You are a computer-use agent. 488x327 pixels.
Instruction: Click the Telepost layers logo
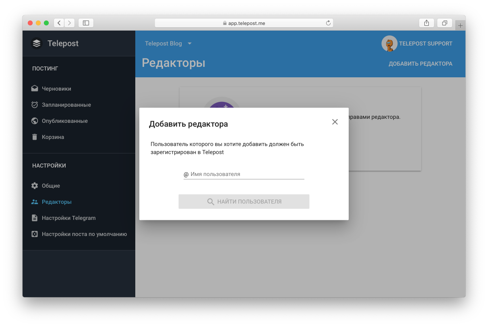[36, 43]
